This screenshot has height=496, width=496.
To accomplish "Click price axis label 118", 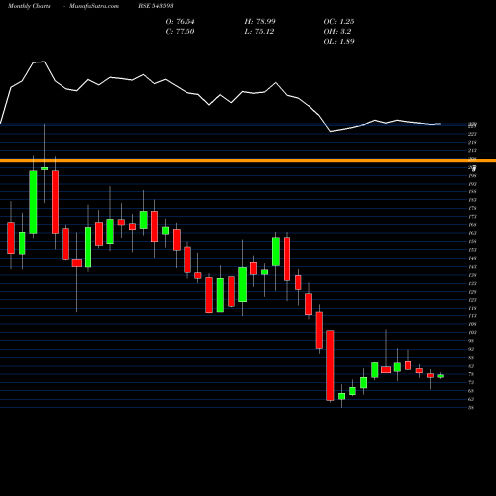I will click(x=472, y=308).
